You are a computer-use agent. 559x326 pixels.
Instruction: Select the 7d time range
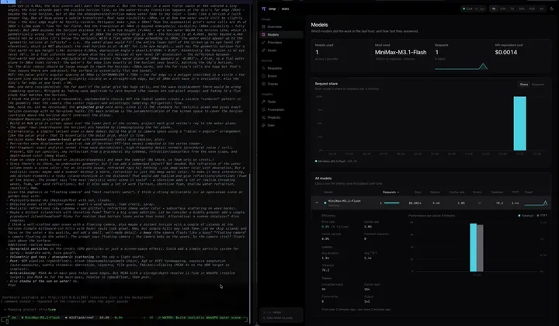[512, 9]
